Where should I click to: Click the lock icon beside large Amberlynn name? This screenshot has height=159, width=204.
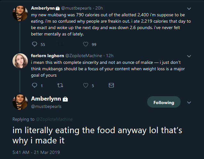(65, 99)
